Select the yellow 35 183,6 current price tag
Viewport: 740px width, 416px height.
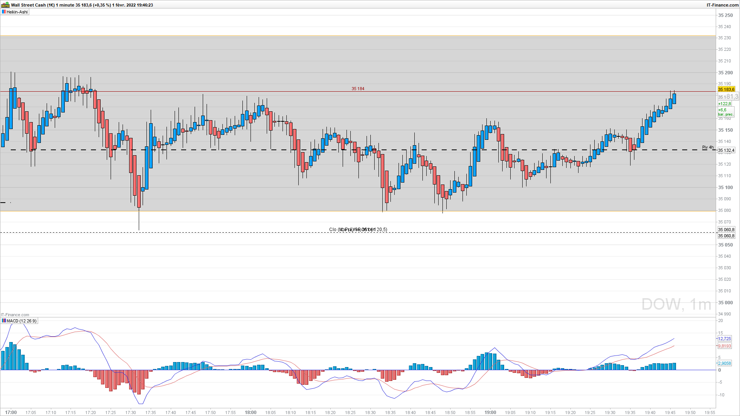pyautogui.click(x=726, y=89)
